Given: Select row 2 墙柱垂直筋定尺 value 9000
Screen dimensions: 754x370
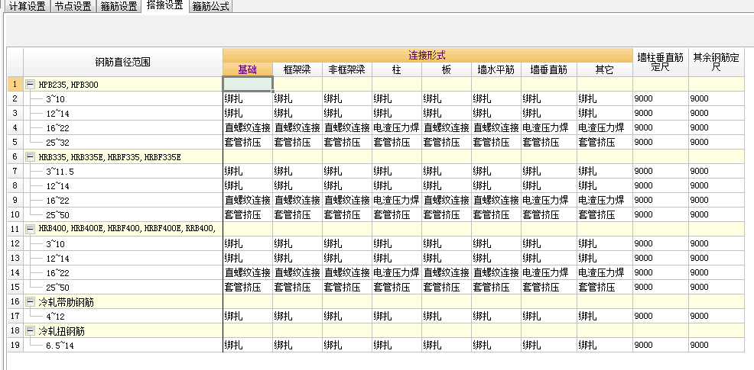Looking at the screenshot, I should coord(660,99).
